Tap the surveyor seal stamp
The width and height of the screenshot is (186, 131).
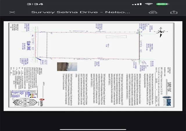pos(25,102)
